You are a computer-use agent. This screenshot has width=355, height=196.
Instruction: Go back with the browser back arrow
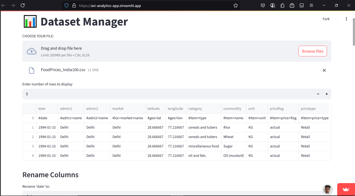point(4,5)
